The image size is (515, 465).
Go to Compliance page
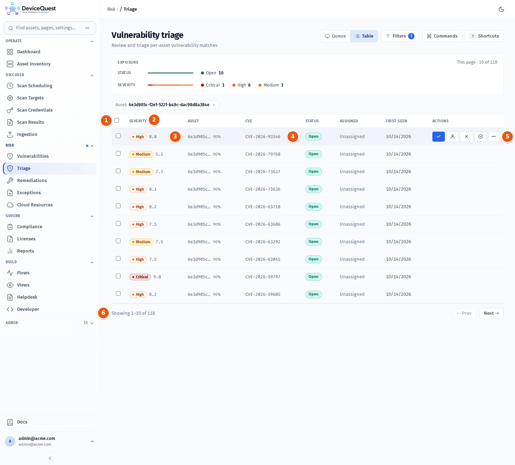(x=50, y=227)
